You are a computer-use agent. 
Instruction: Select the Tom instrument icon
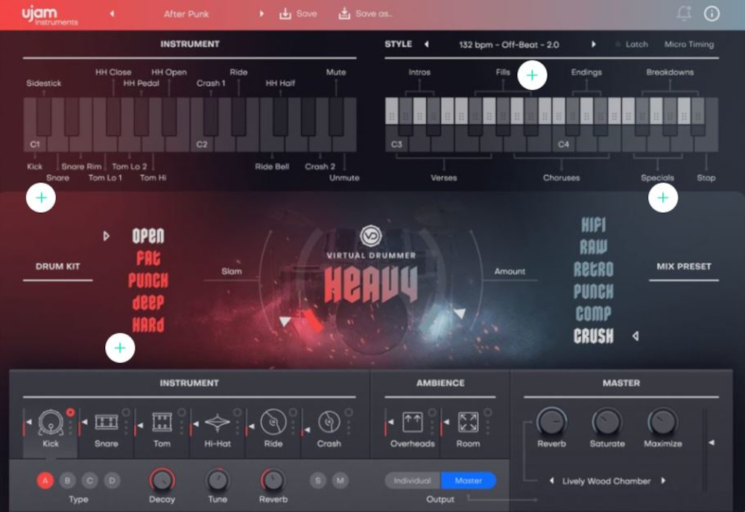pos(162,422)
